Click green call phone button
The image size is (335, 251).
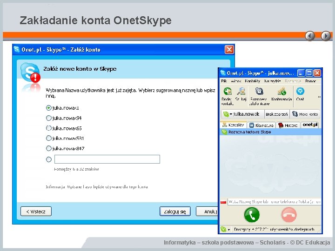pos(252,215)
